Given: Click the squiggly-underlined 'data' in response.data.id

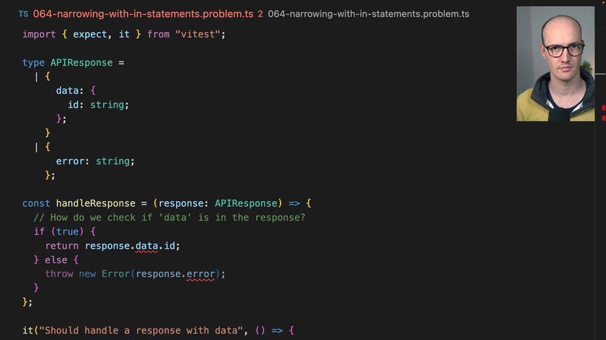Looking at the screenshot, I should tap(146, 246).
